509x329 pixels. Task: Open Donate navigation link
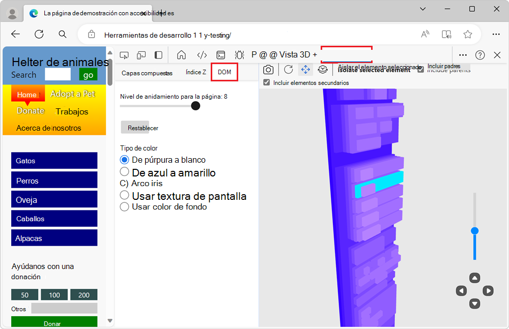[x=31, y=111]
